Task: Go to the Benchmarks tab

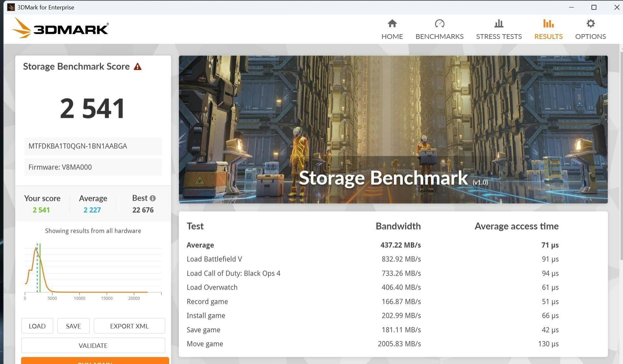Action: (439, 30)
